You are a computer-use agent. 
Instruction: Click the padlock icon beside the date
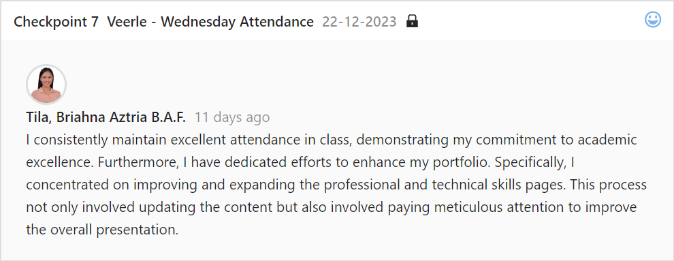412,20
